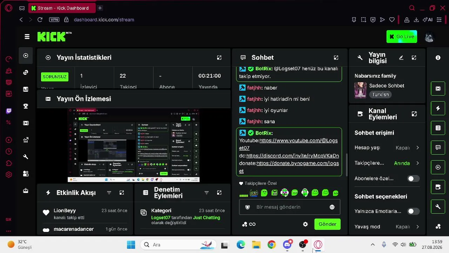This screenshot has width=449, height=253.
Task: Click the Turkish language tag
Action: tap(380, 95)
